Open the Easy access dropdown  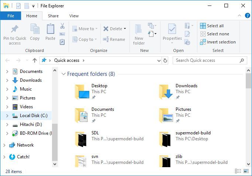(x=152, y=25)
